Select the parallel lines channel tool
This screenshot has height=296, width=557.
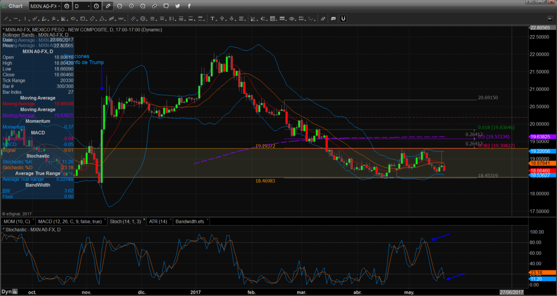tap(133, 19)
